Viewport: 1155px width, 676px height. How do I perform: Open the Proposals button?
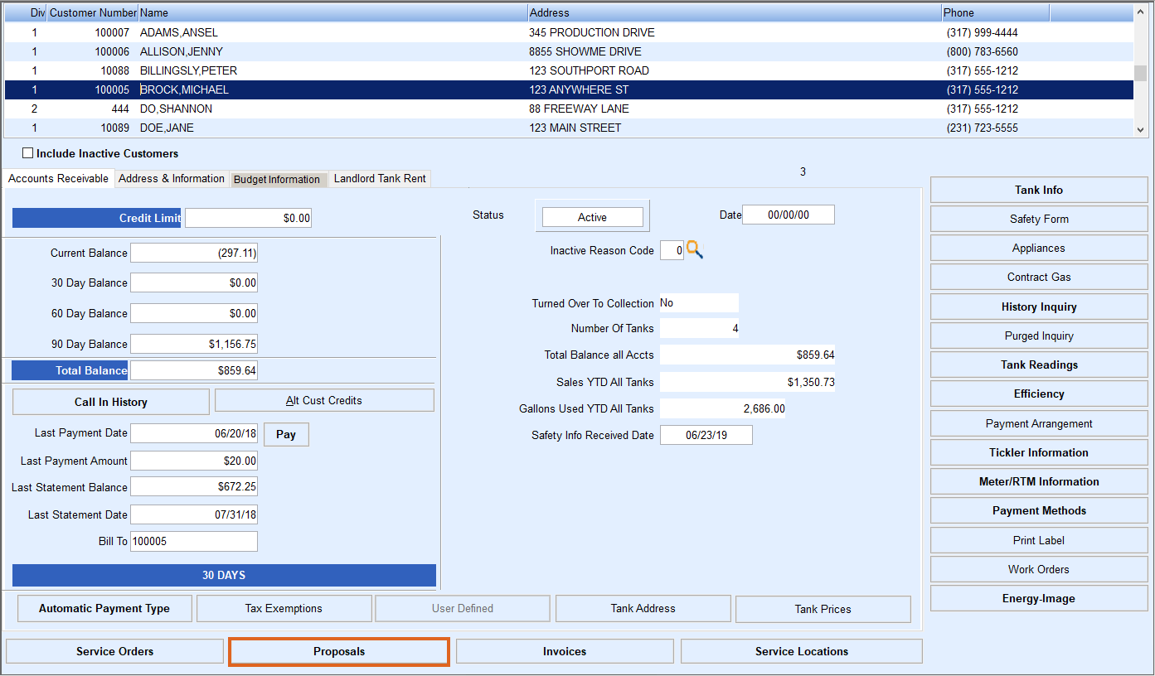pyautogui.click(x=339, y=652)
